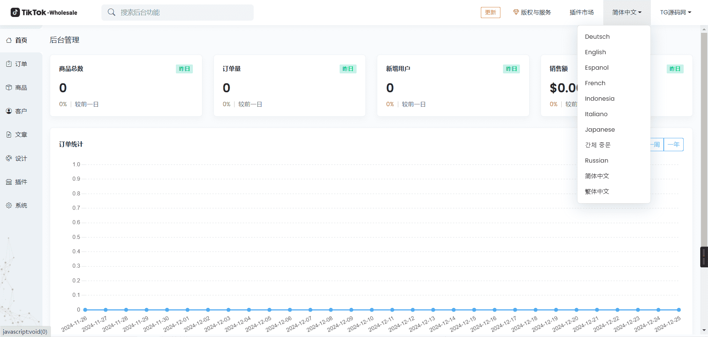Viewport: 708px width, 337px height.
Task: Open the Orders (订单) sidebar icon
Action: click(9, 64)
